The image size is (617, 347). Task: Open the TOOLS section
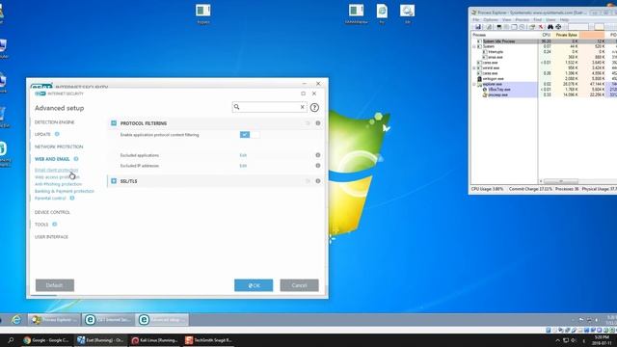click(x=41, y=225)
